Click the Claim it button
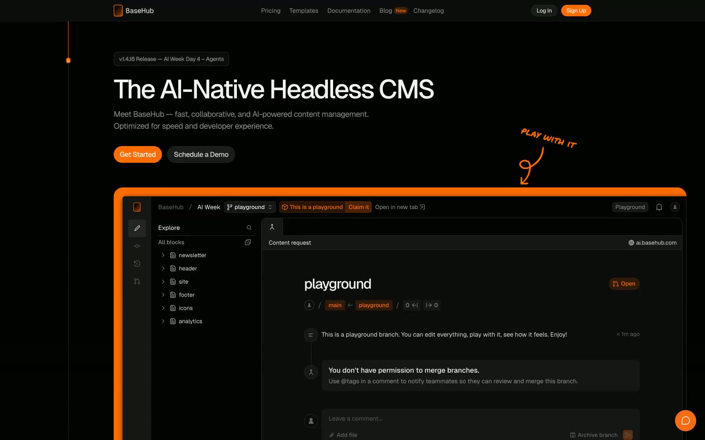 click(x=359, y=207)
